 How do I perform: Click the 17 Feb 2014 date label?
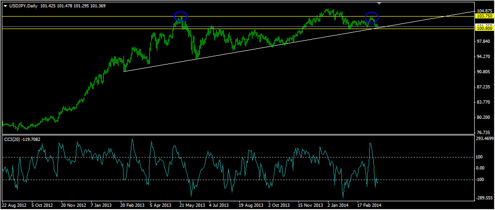point(369,205)
